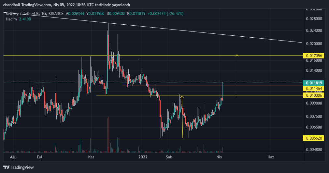This screenshot has height=173, width=329.
Task: Click the 0.007500 price axis label
Action: pyautogui.click(x=314, y=117)
